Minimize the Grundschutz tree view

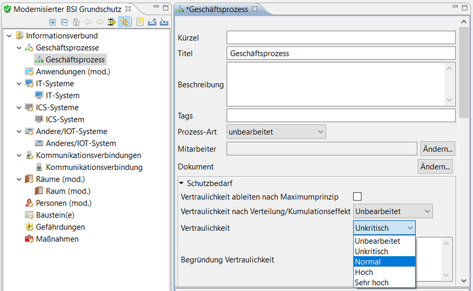156,6
